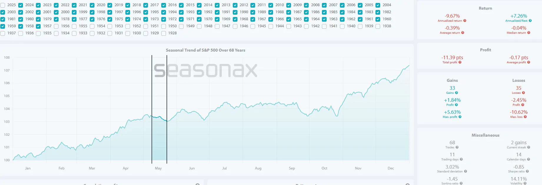542x185 pixels.
Task: Click the -10.62% max loss value
Action: click(x=519, y=112)
